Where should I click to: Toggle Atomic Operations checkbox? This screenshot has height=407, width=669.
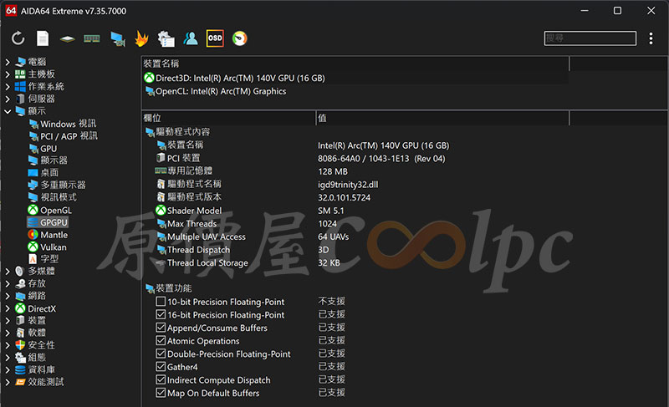pyautogui.click(x=161, y=341)
